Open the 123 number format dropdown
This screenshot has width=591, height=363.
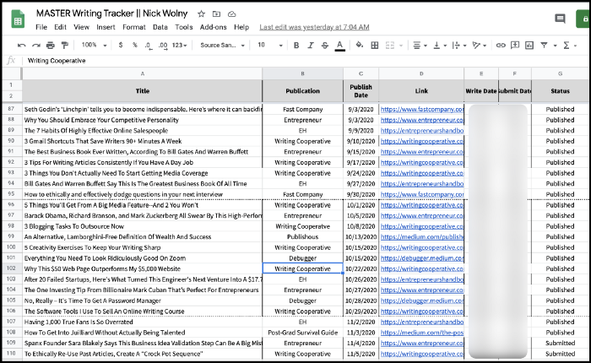click(179, 46)
